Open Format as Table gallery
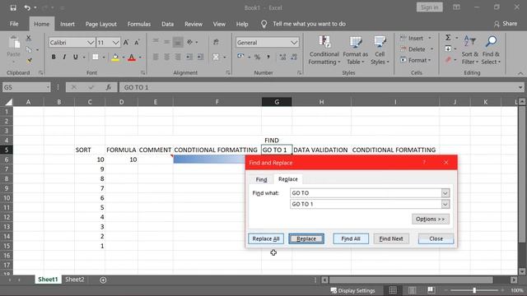 pos(355,50)
